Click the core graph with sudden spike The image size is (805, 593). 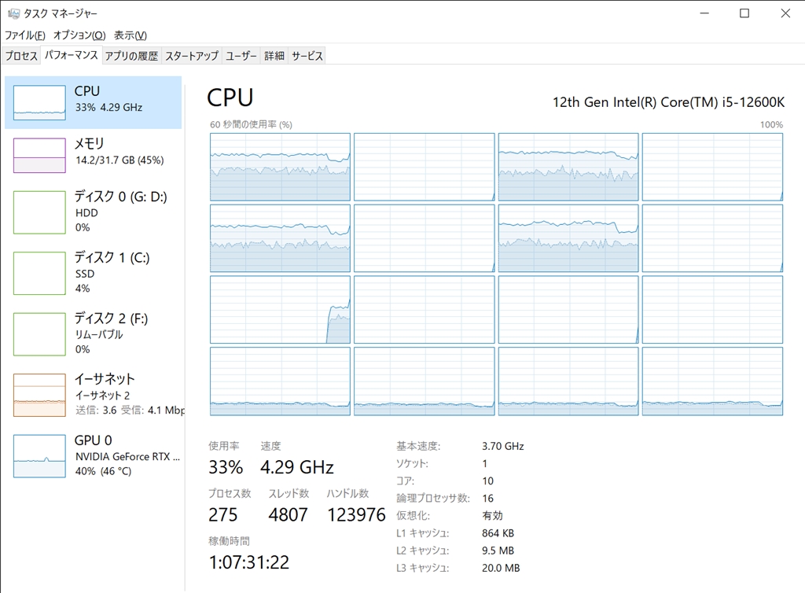(x=280, y=309)
